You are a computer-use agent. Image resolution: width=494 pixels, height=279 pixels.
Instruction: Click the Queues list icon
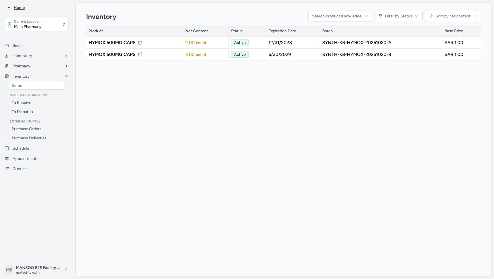coord(7,169)
